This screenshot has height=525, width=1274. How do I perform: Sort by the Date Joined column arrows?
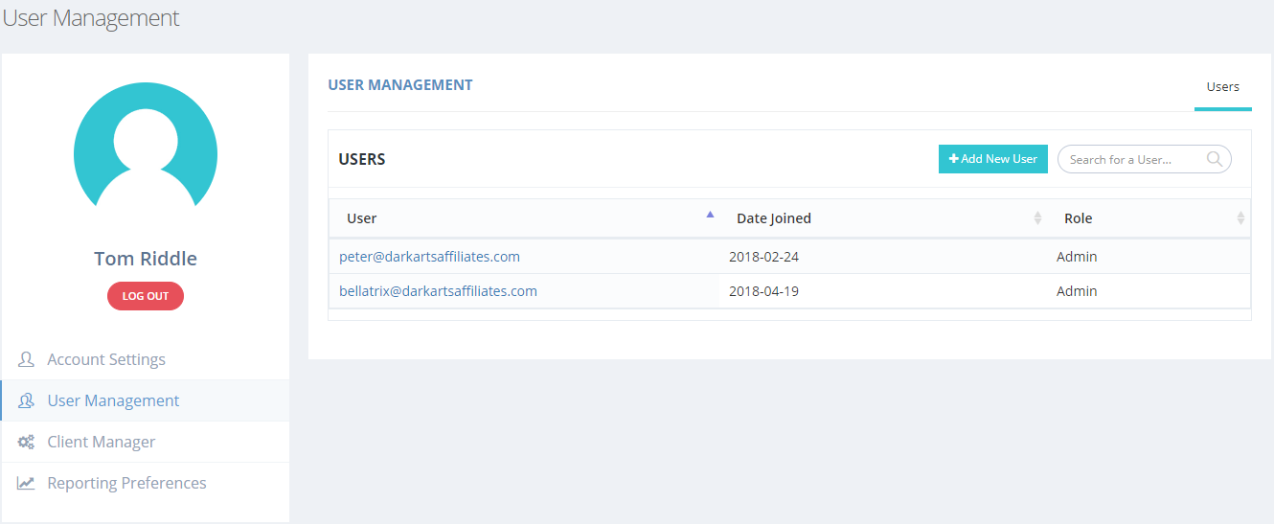tap(1037, 218)
